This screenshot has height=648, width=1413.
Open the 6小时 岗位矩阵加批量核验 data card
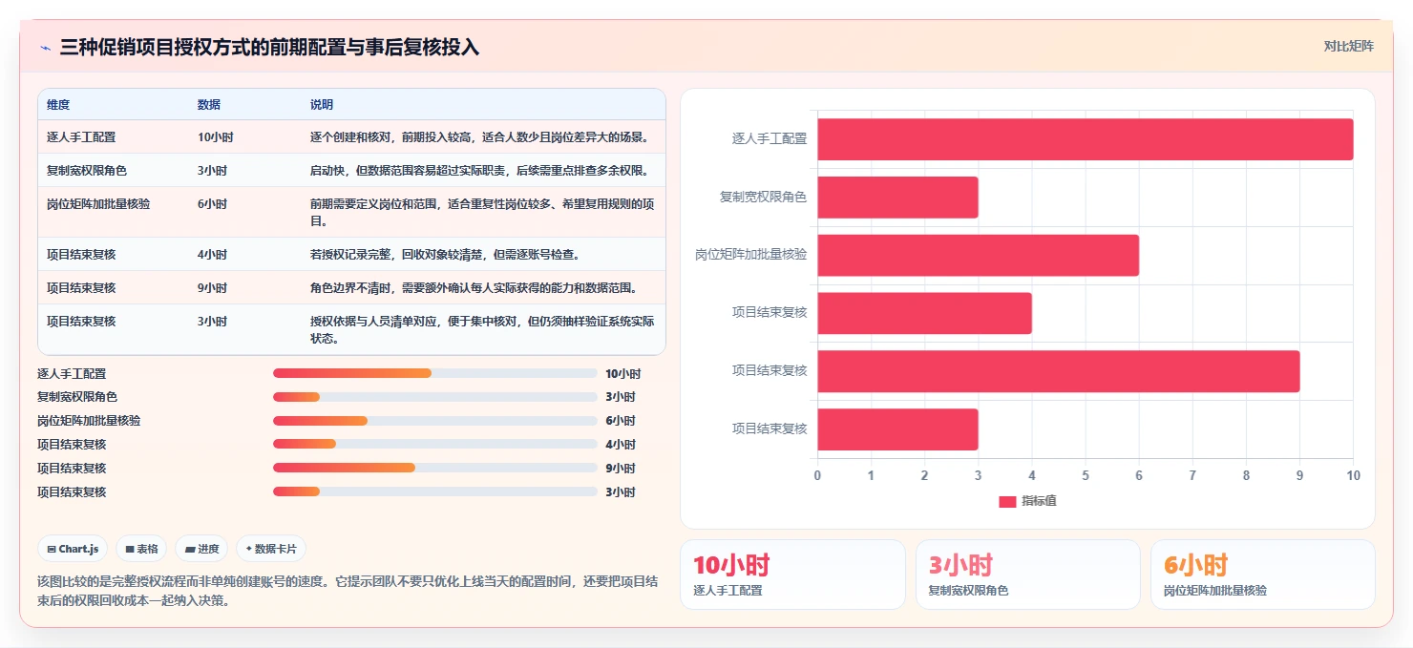pyautogui.click(x=1263, y=575)
